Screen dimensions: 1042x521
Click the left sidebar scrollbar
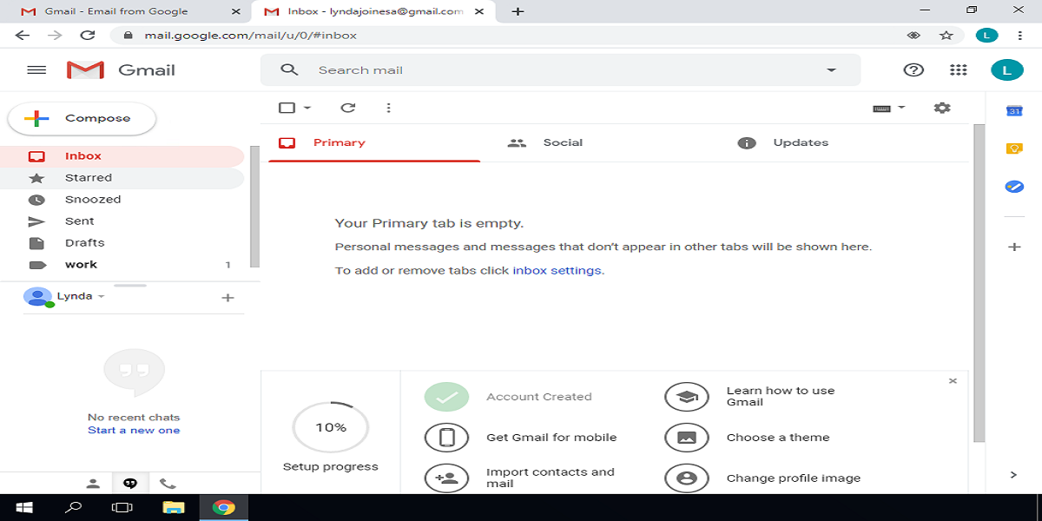[x=254, y=207]
